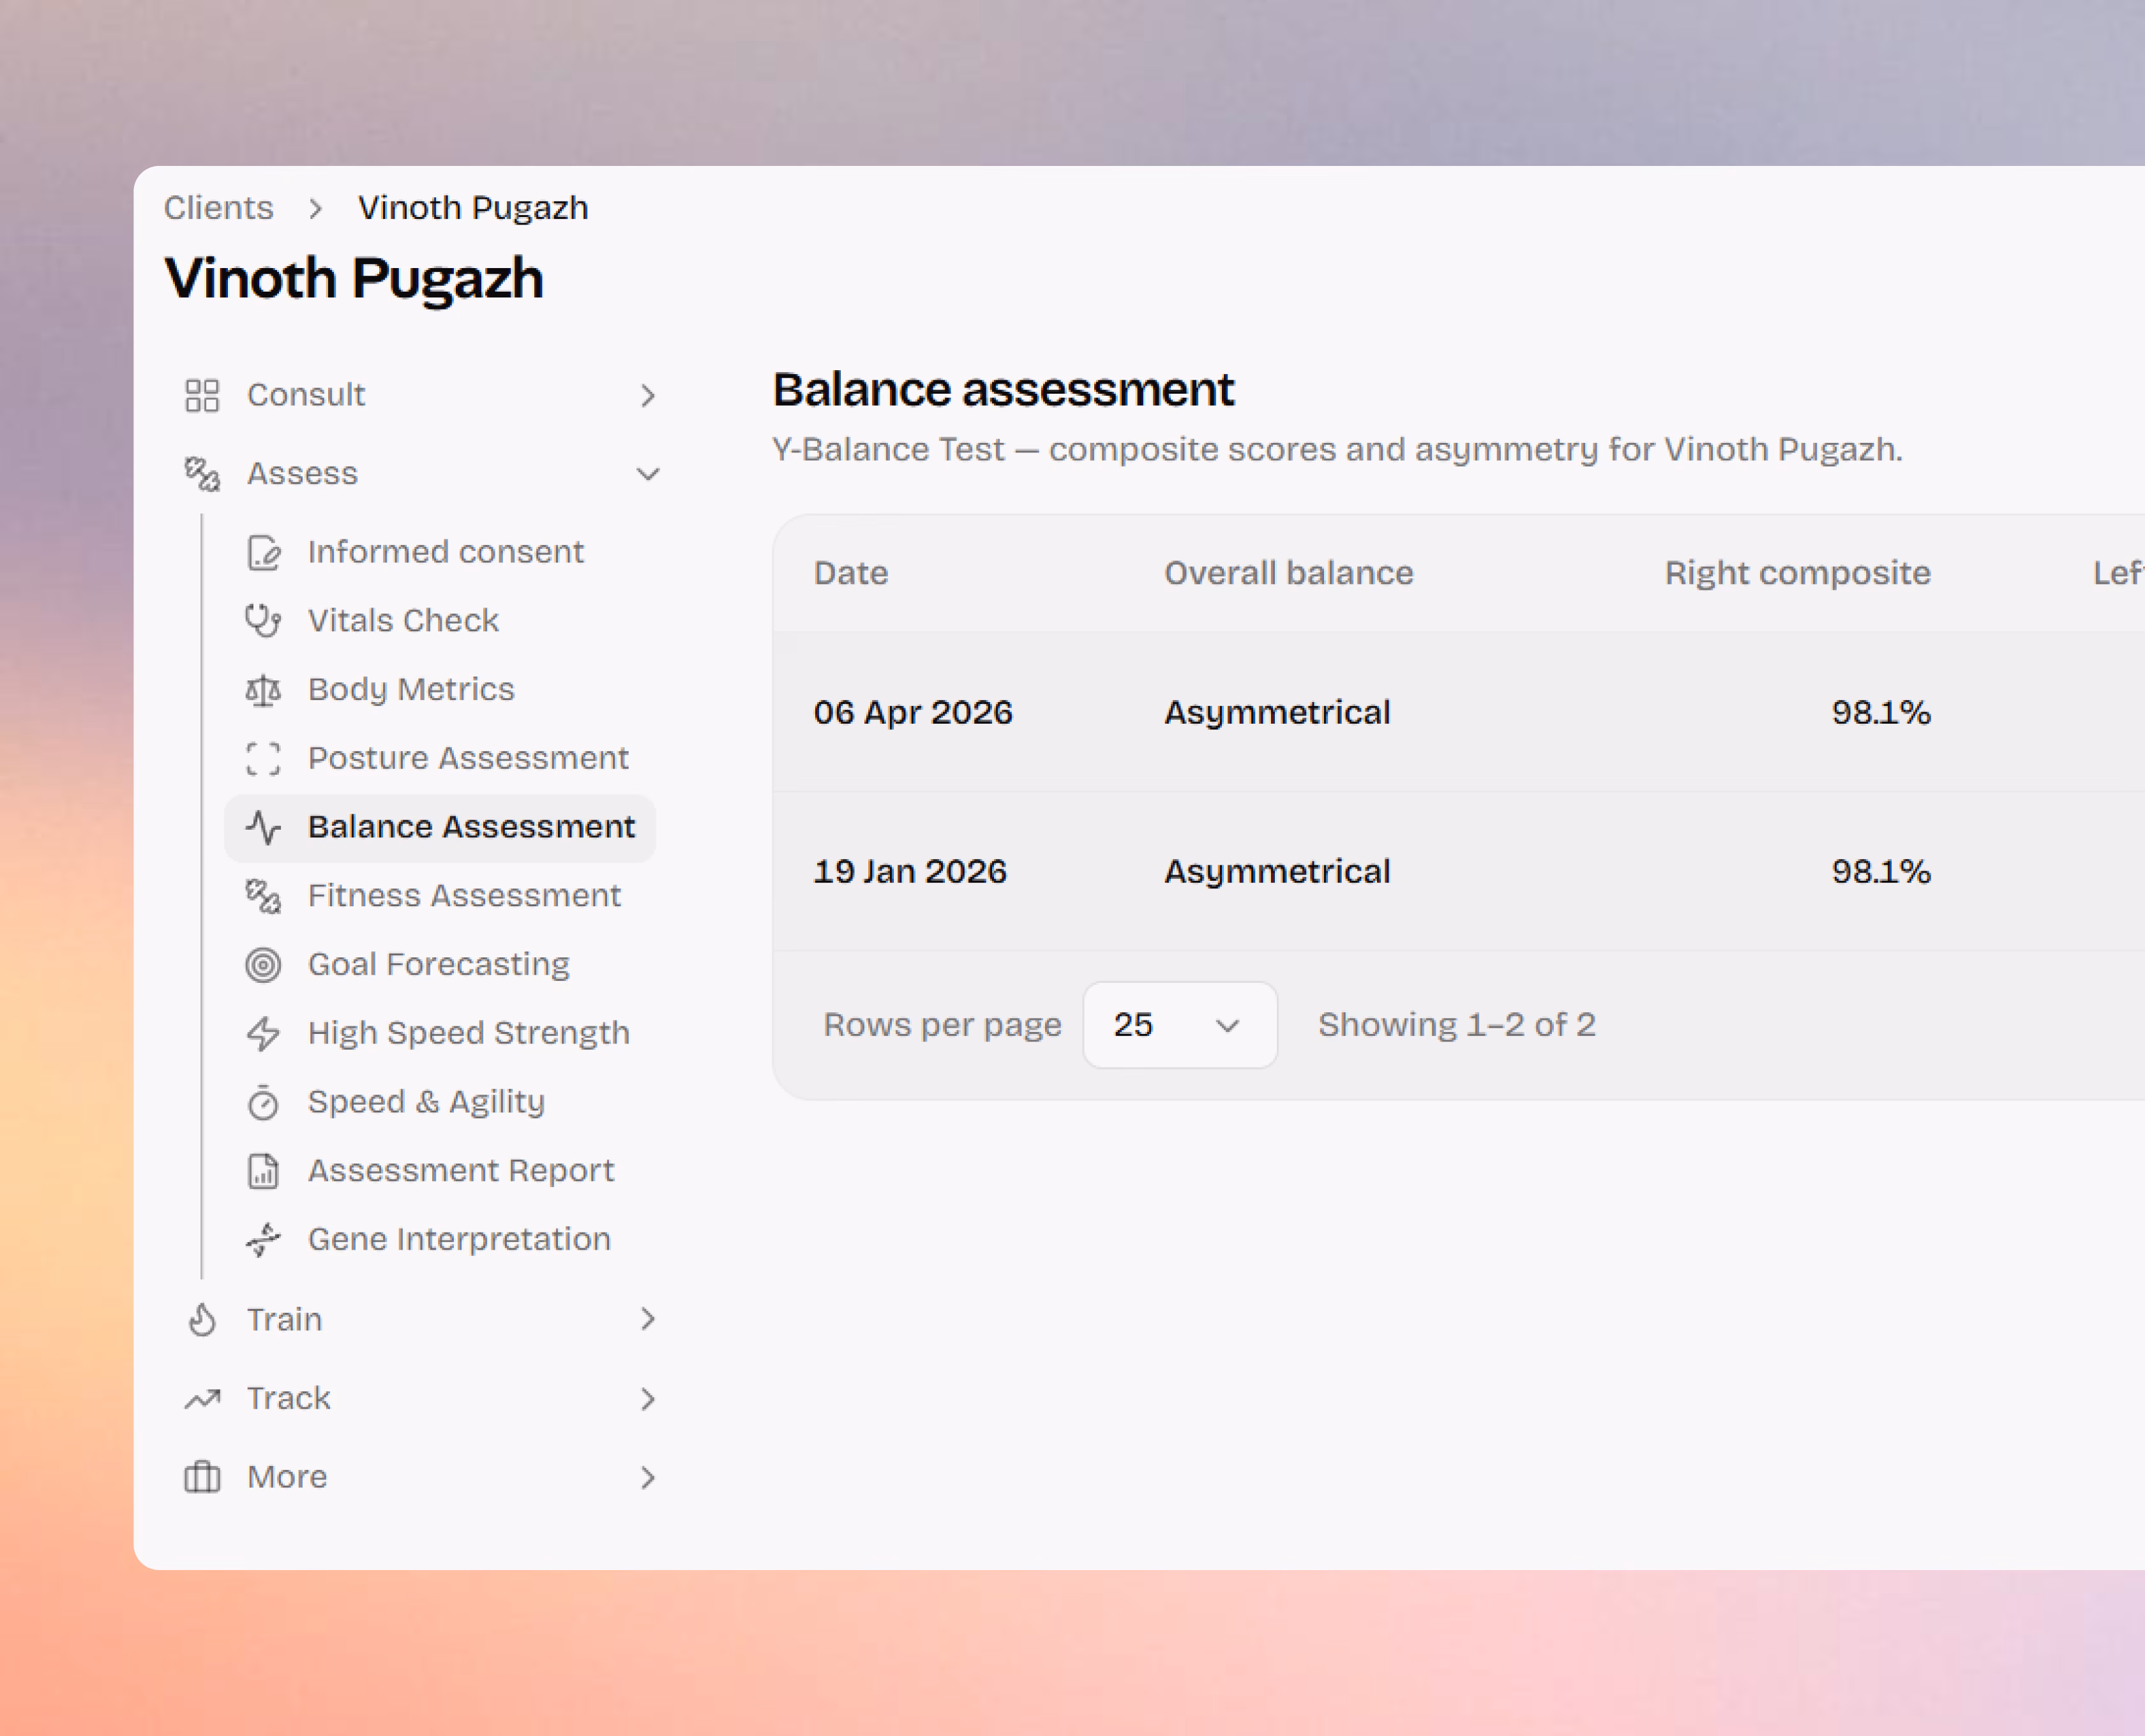This screenshot has width=2145, height=1736.
Task: Click the Track trend-line icon
Action: (x=202, y=1399)
